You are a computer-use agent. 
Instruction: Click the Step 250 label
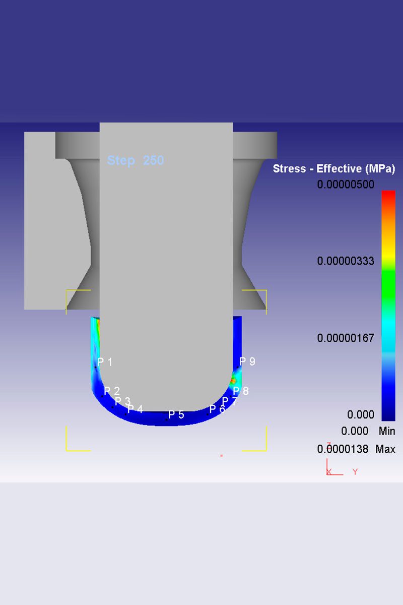click(x=136, y=161)
